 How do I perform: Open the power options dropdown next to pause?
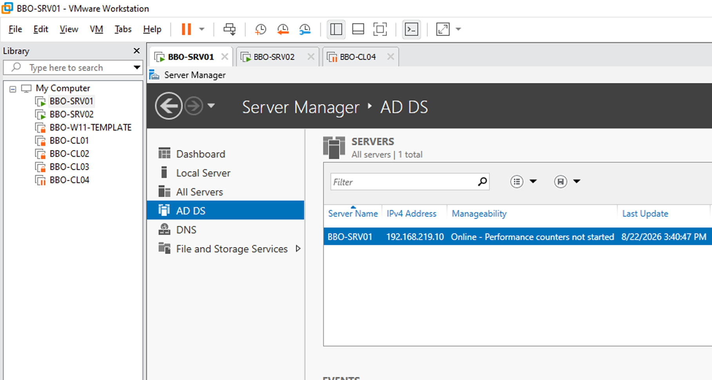(202, 29)
